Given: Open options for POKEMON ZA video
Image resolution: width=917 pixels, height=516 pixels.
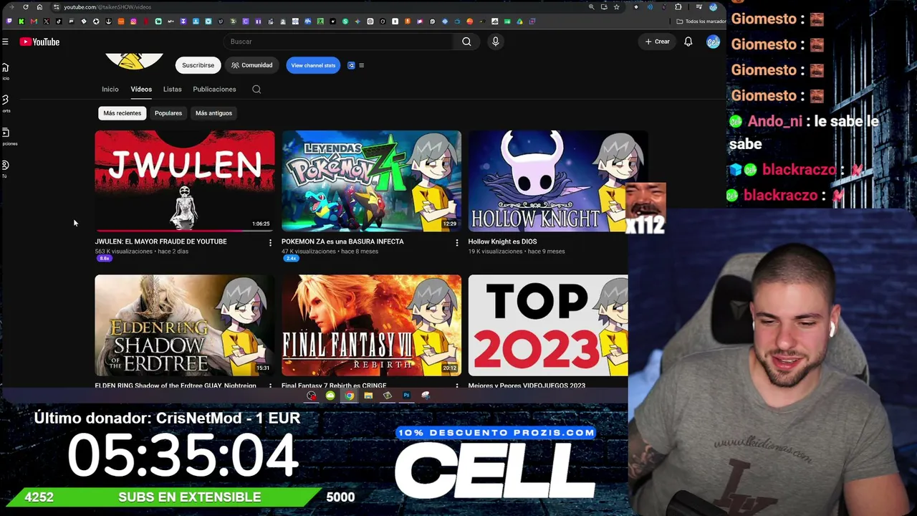Looking at the screenshot, I should [456, 243].
